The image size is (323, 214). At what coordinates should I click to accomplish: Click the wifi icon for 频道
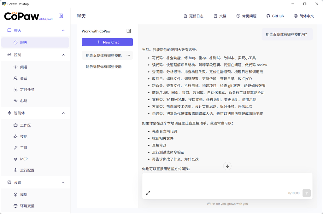pyautogui.click(x=15, y=67)
